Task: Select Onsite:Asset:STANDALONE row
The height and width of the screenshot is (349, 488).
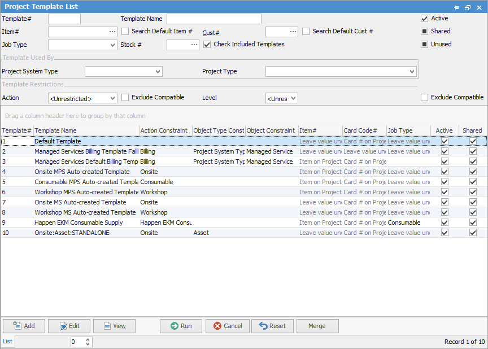Action: [x=244, y=233]
